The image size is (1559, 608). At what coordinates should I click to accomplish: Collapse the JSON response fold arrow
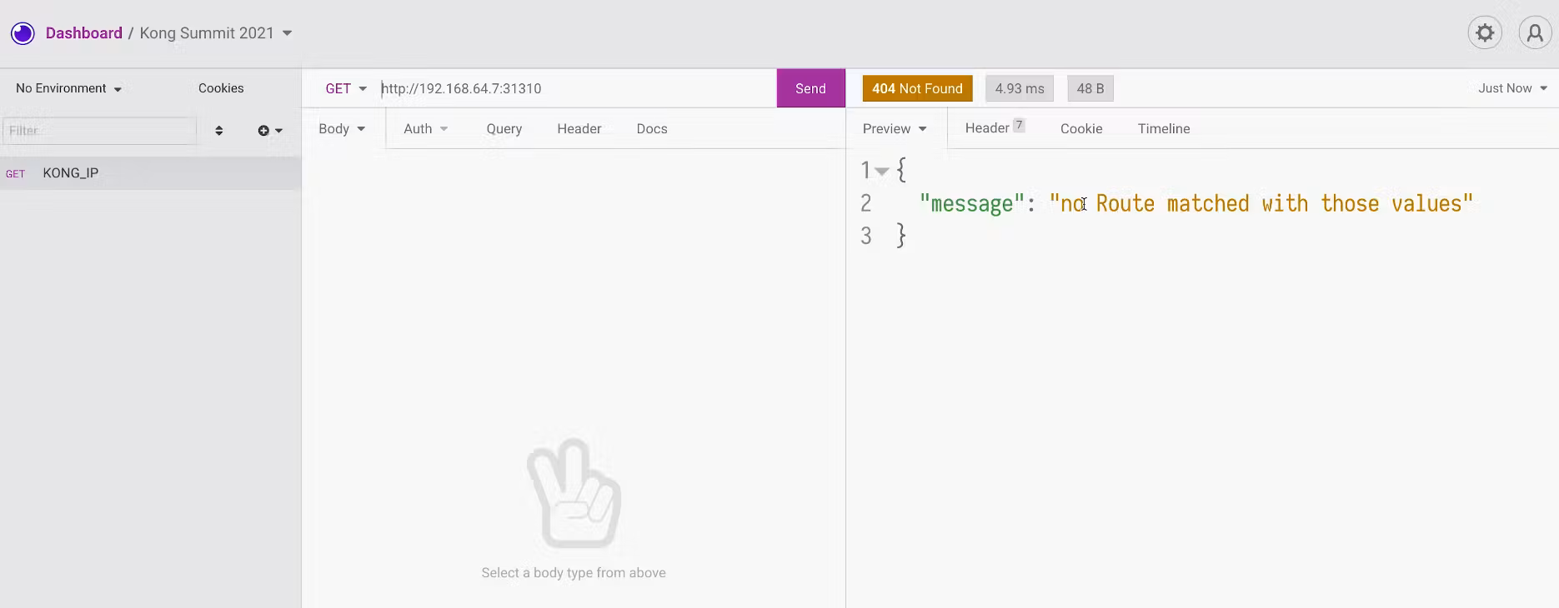click(882, 171)
